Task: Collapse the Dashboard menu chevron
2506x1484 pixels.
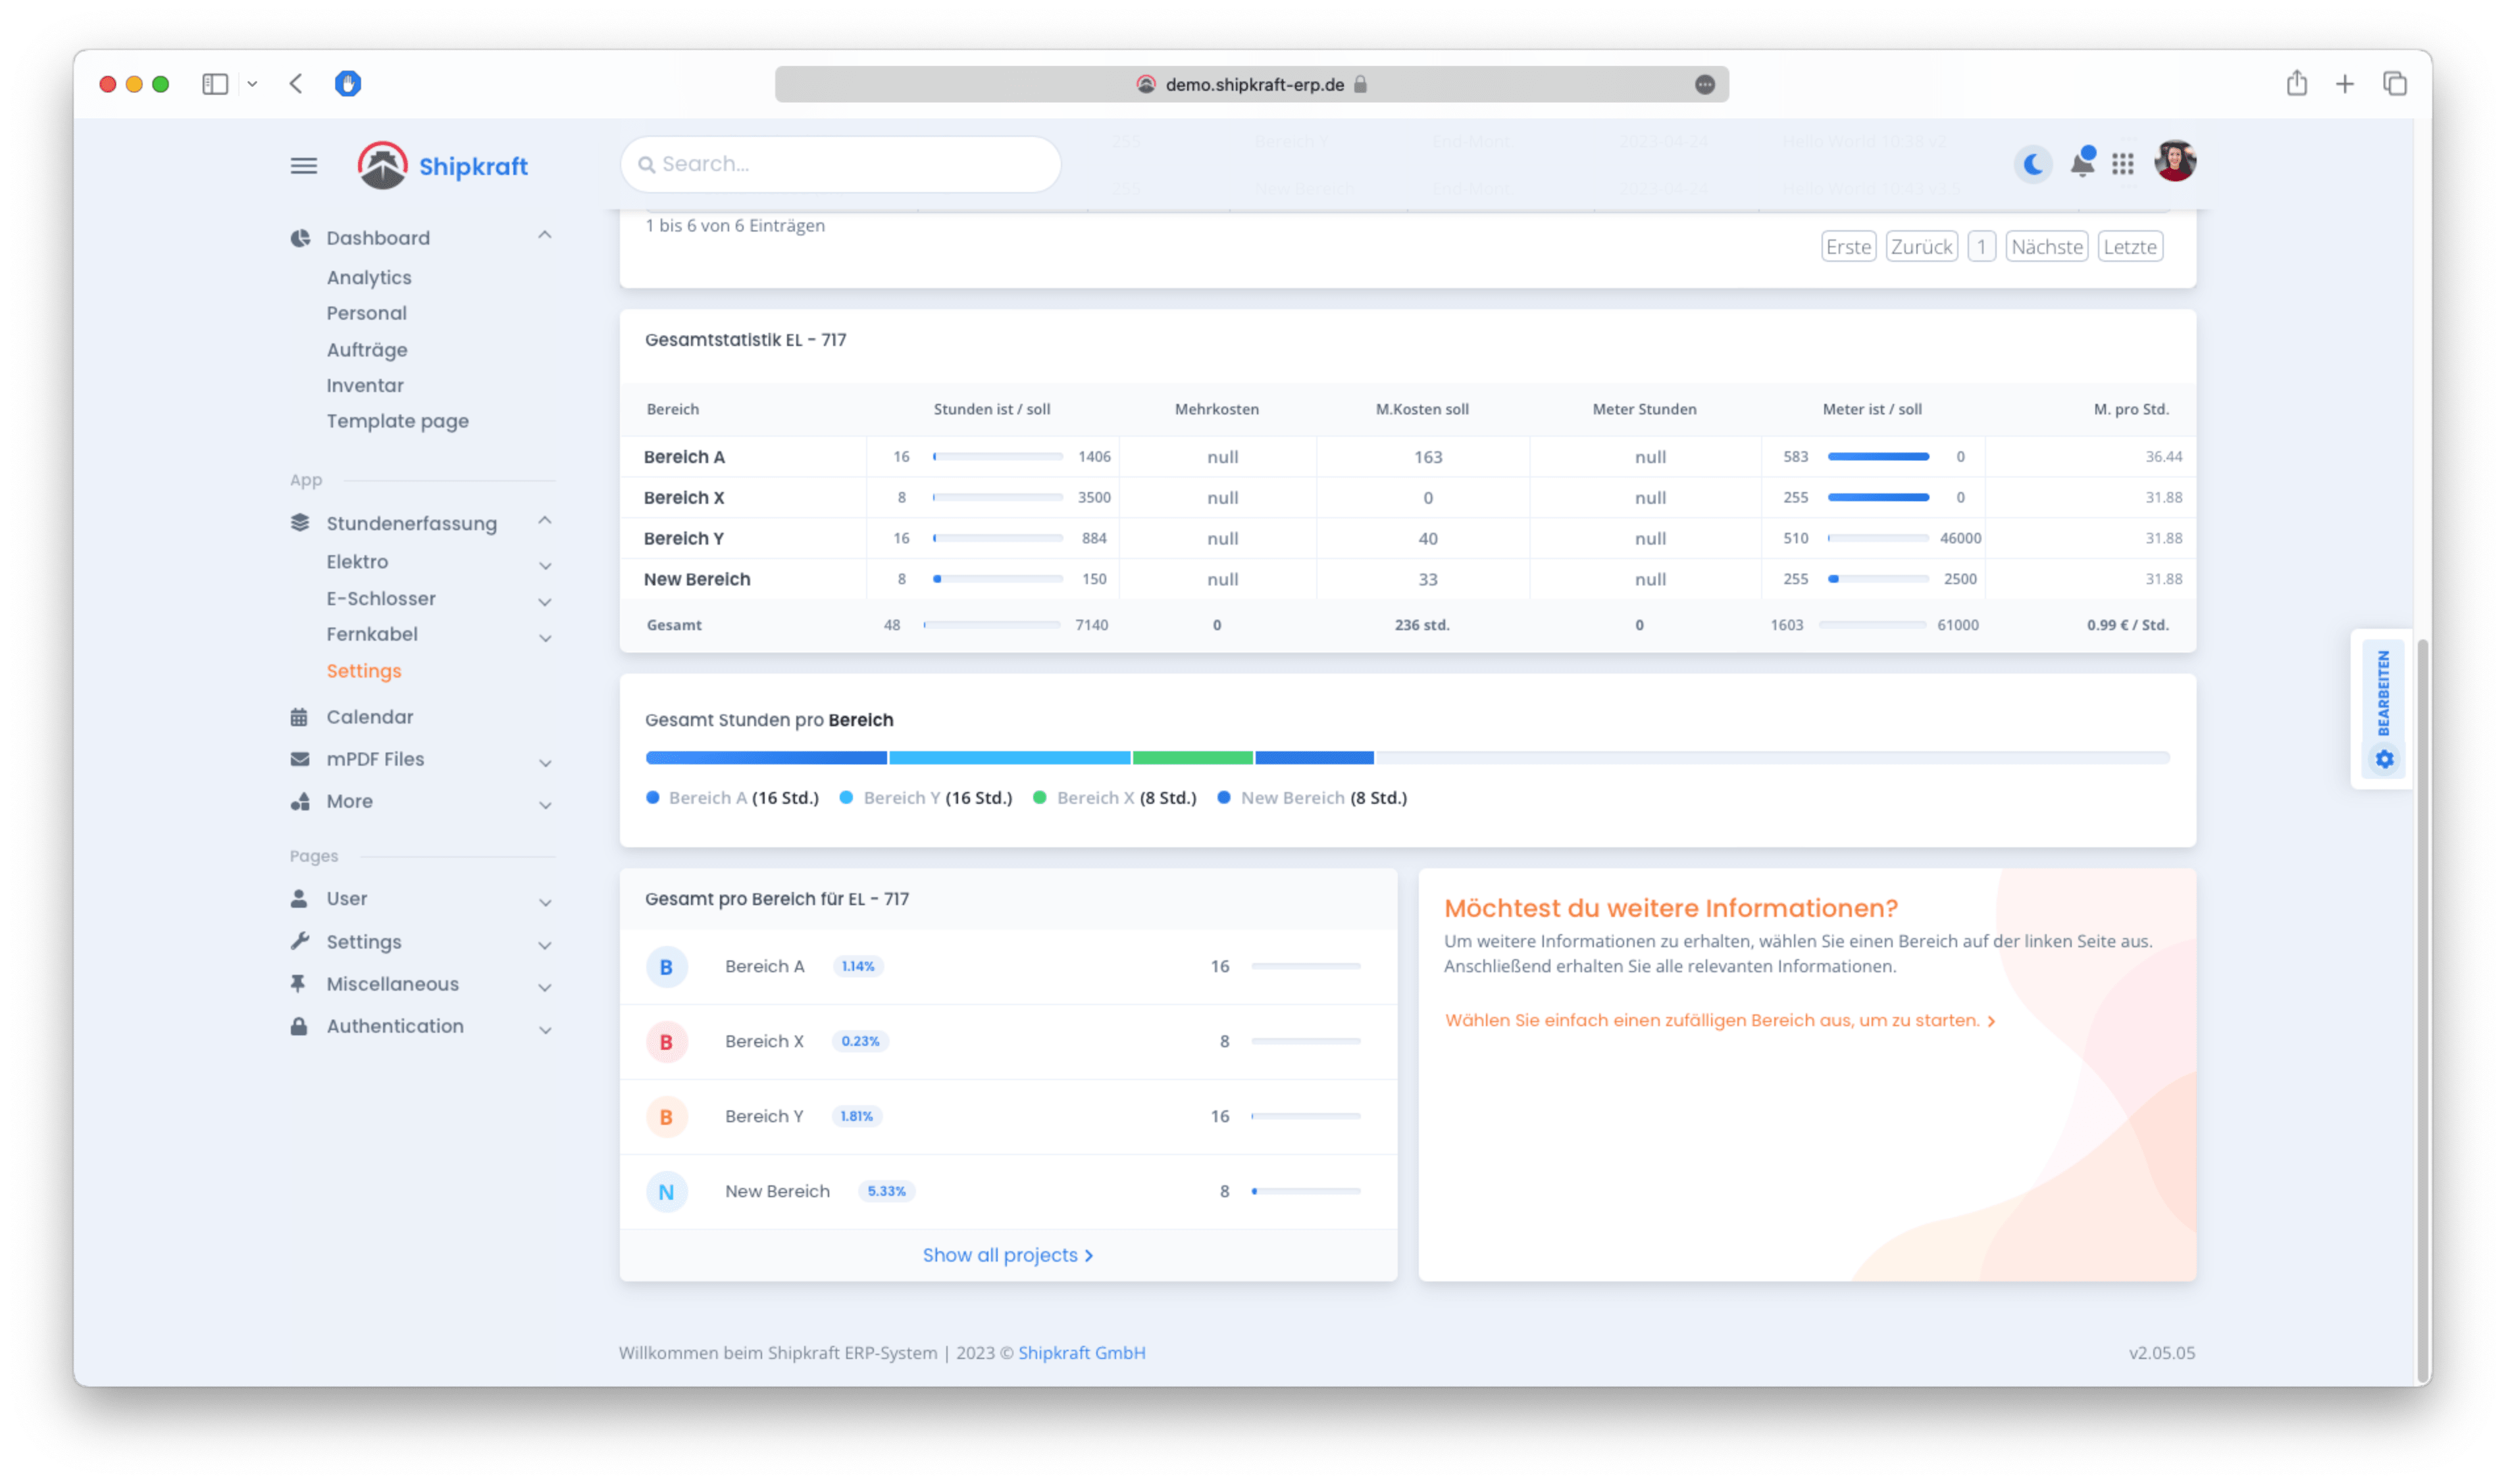Action: (545, 235)
